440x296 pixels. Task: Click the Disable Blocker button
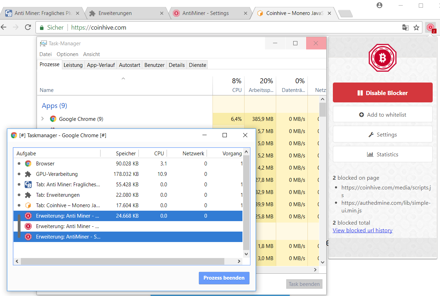click(x=383, y=93)
